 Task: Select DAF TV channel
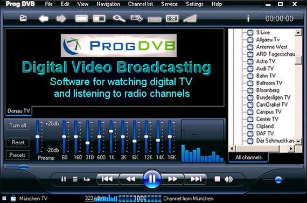coord(265,134)
